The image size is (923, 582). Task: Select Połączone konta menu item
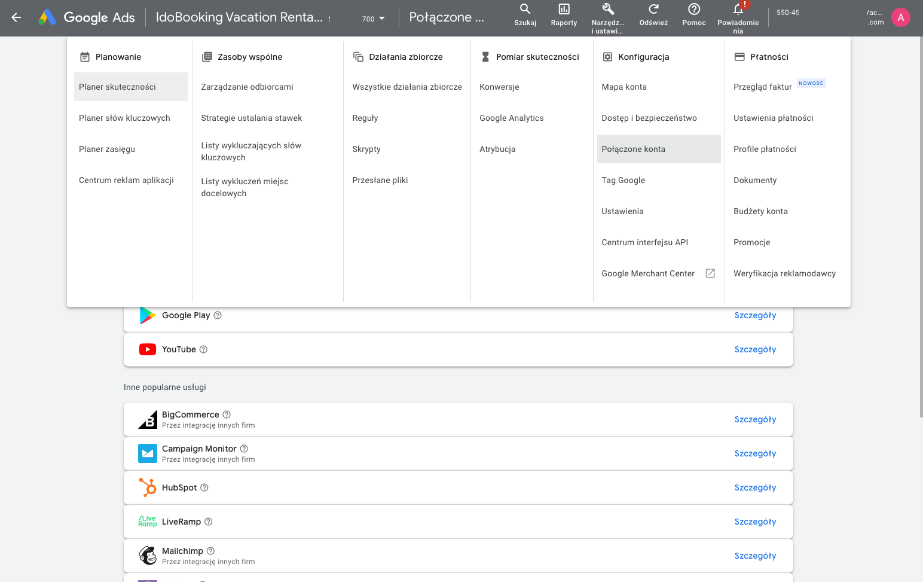659,149
